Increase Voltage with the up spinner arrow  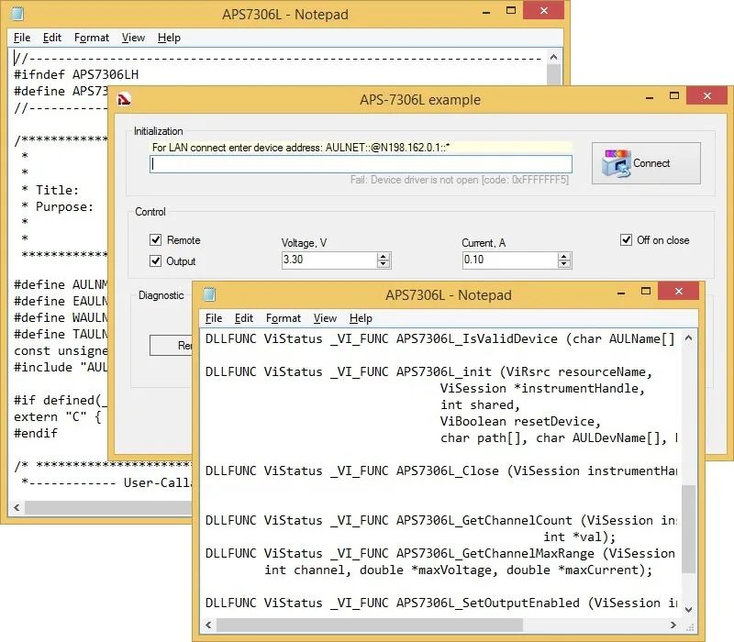point(384,257)
